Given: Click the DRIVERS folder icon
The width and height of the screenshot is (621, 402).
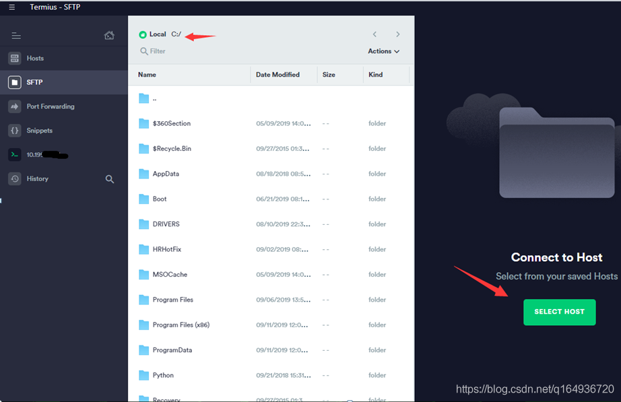Looking at the screenshot, I should [x=143, y=224].
